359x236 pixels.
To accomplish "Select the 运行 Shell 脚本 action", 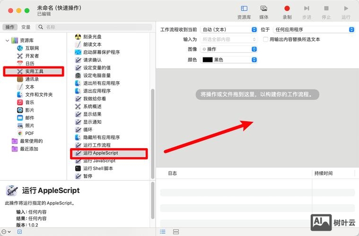I will pos(94,169).
